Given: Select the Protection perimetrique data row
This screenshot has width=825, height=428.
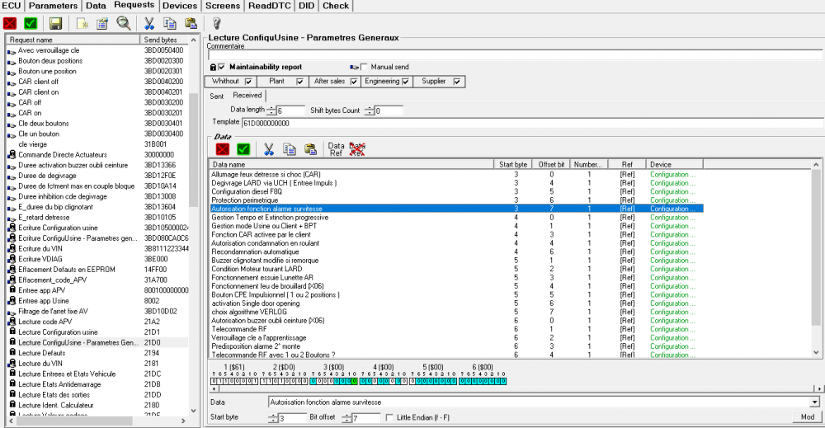Looking at the screenshot, I should click(x=455, y=200).
